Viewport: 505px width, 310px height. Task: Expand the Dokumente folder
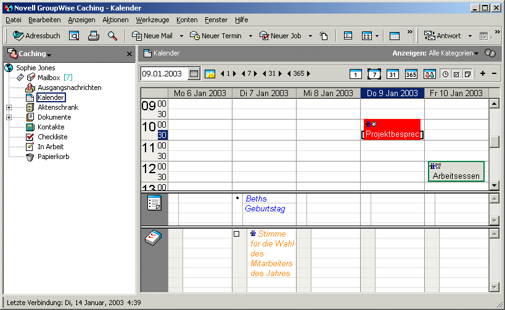tap(9, 118)
